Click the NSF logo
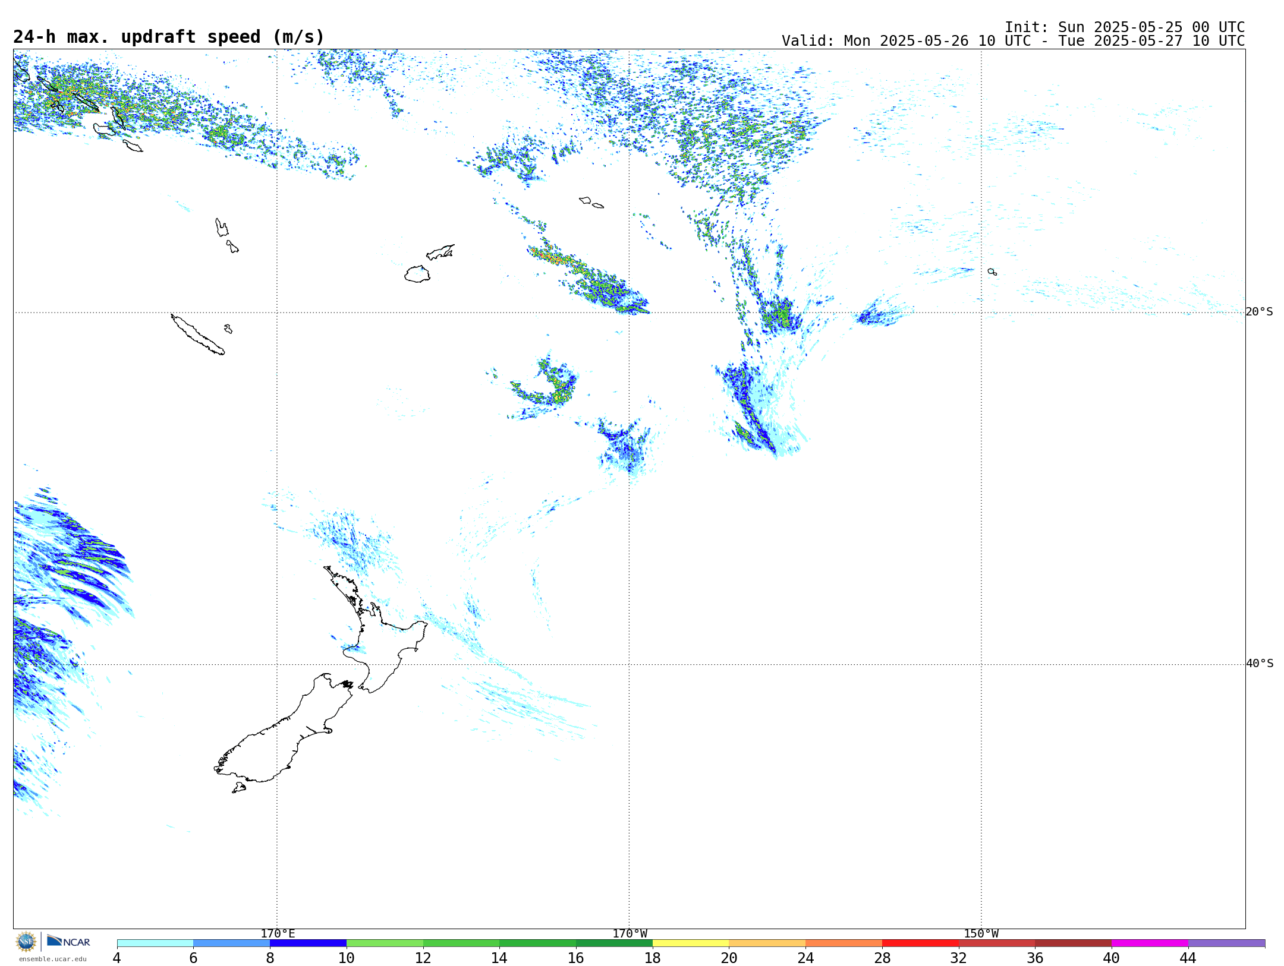 [26, 942]
